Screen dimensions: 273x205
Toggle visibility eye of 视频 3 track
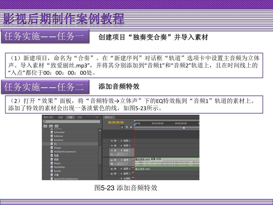click(112, 141)
